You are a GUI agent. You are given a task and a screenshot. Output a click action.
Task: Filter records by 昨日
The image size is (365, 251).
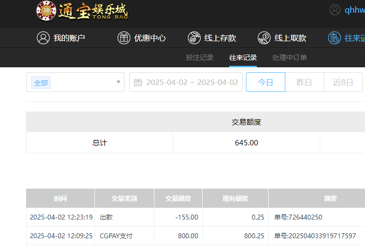tap(304, 82)
